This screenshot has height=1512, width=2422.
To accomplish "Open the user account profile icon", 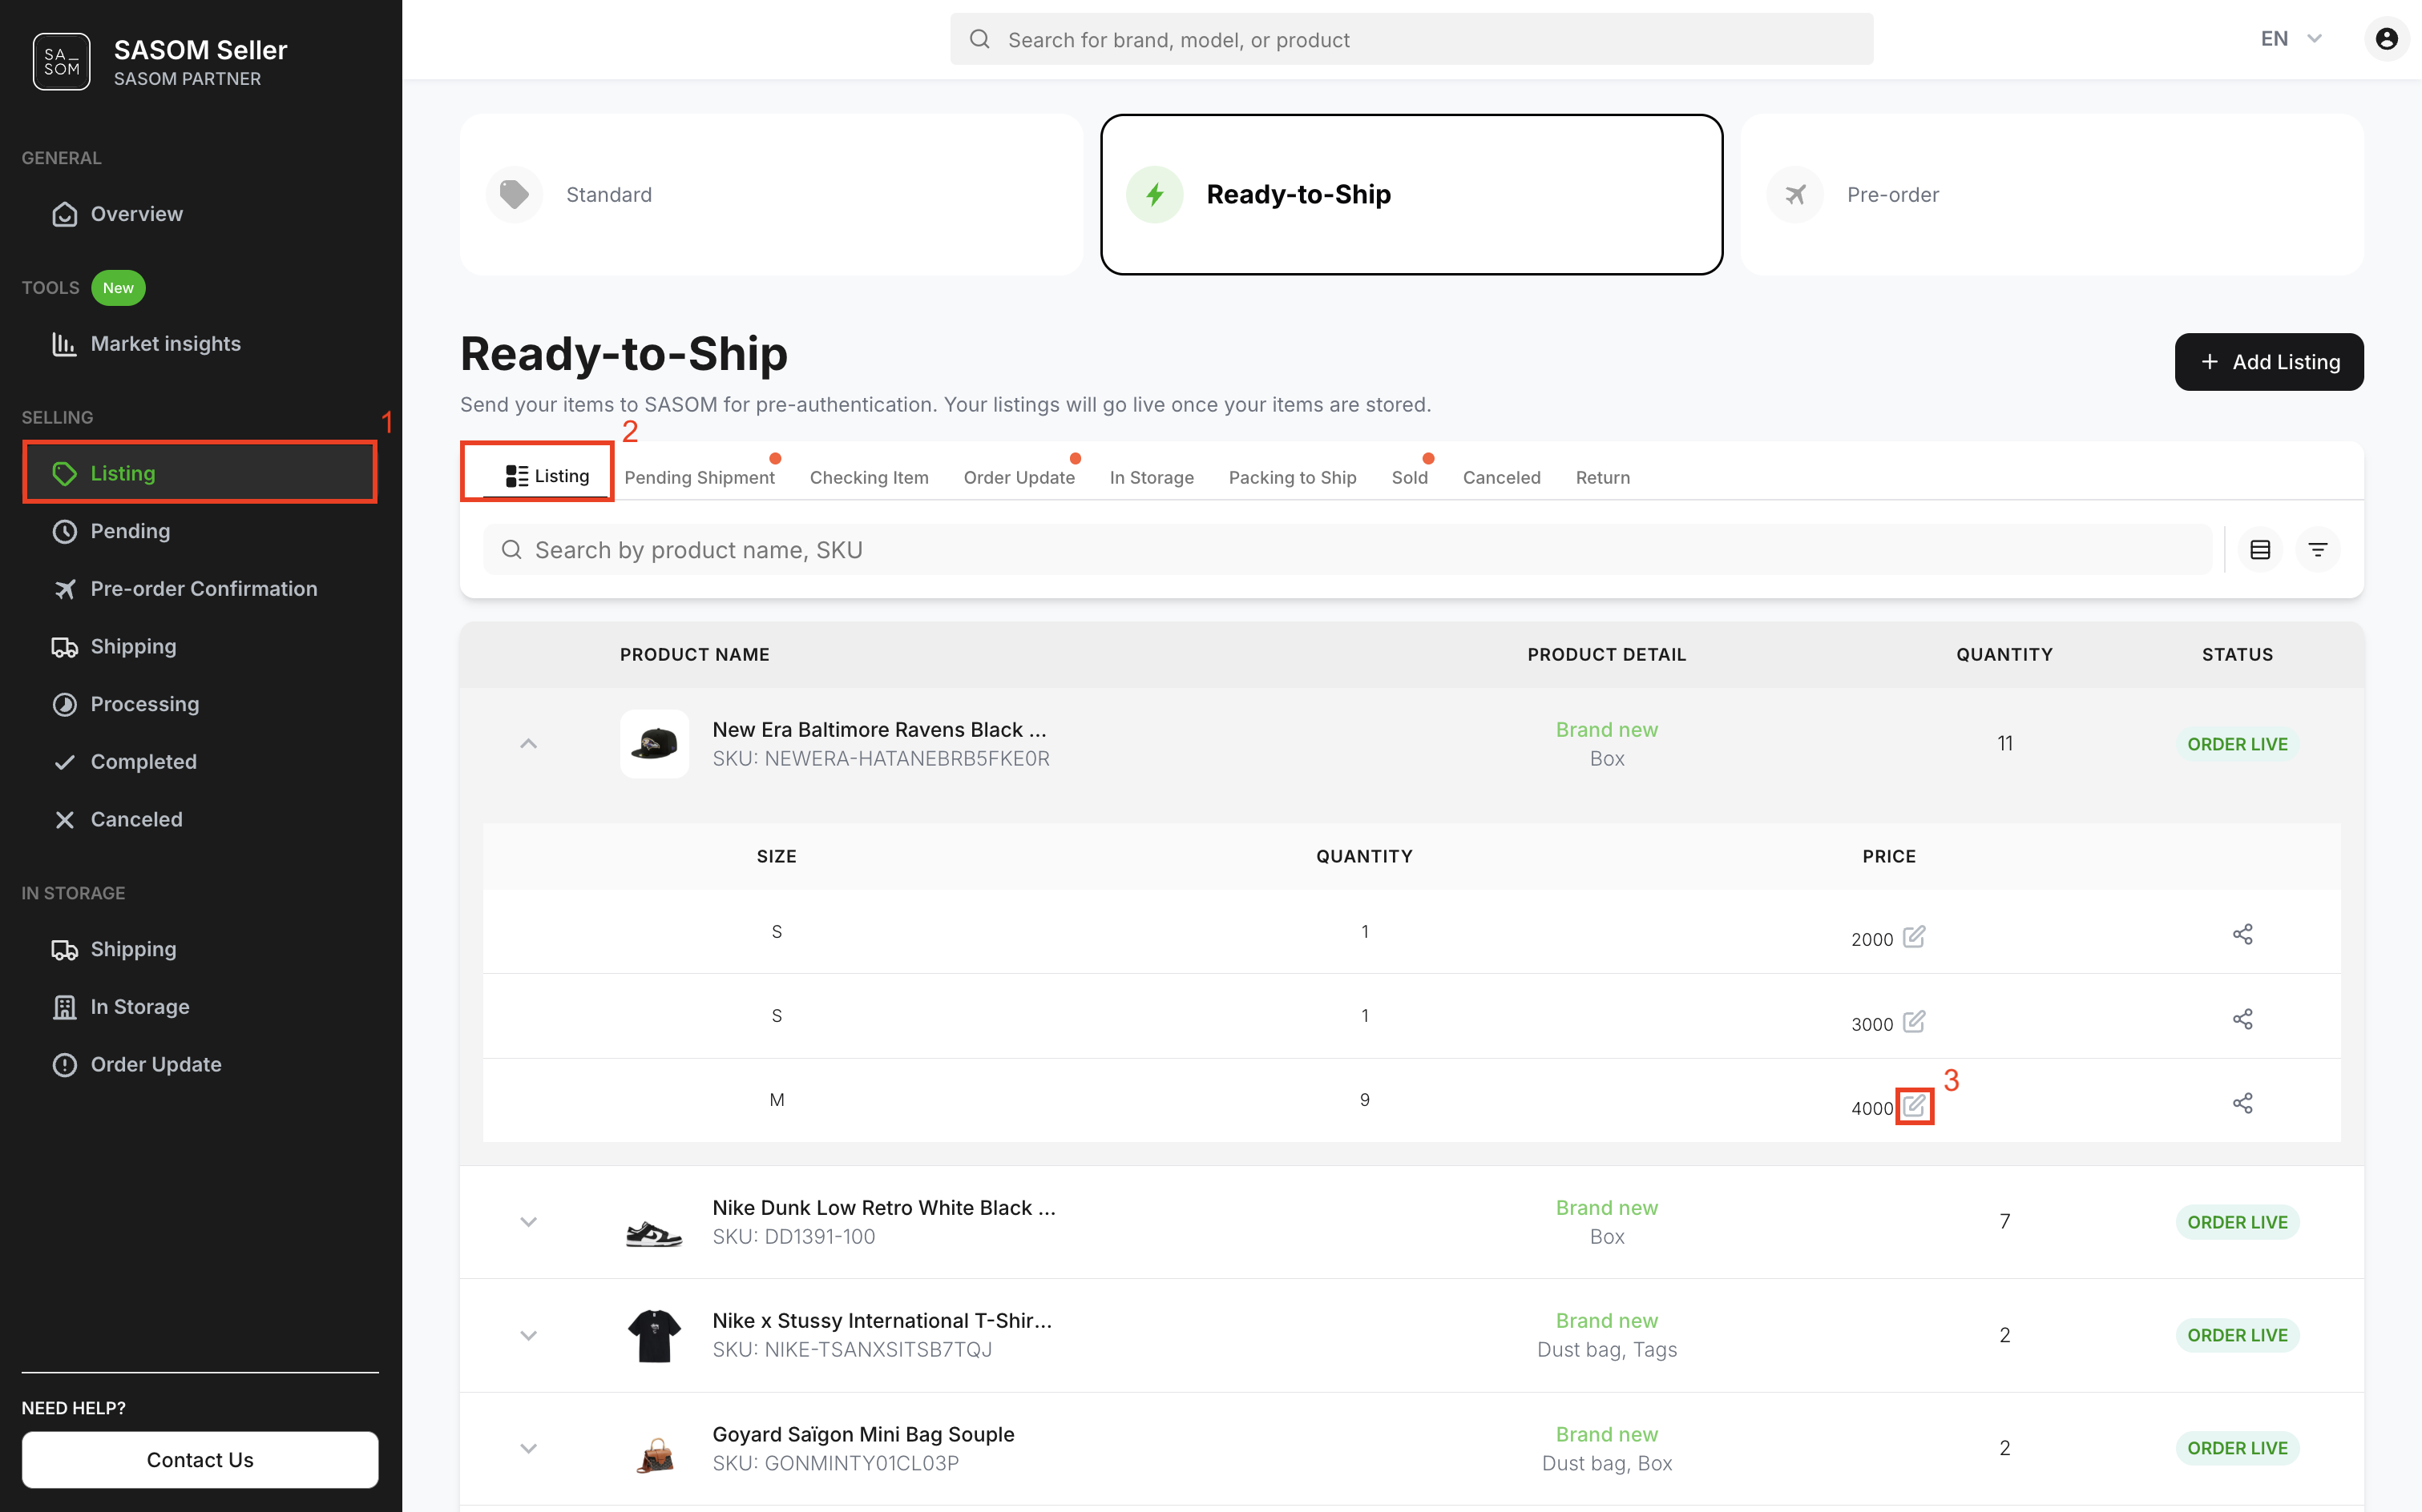I will tap(2386, 39).
